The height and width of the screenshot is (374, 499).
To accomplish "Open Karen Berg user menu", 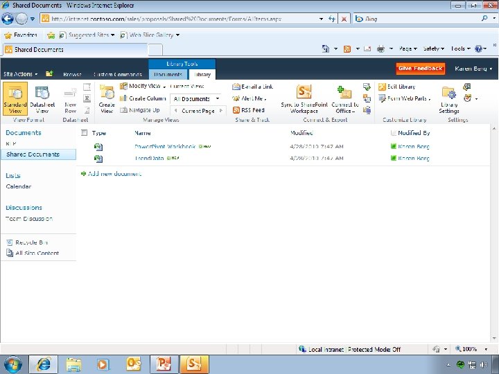I will click(473, 69).
